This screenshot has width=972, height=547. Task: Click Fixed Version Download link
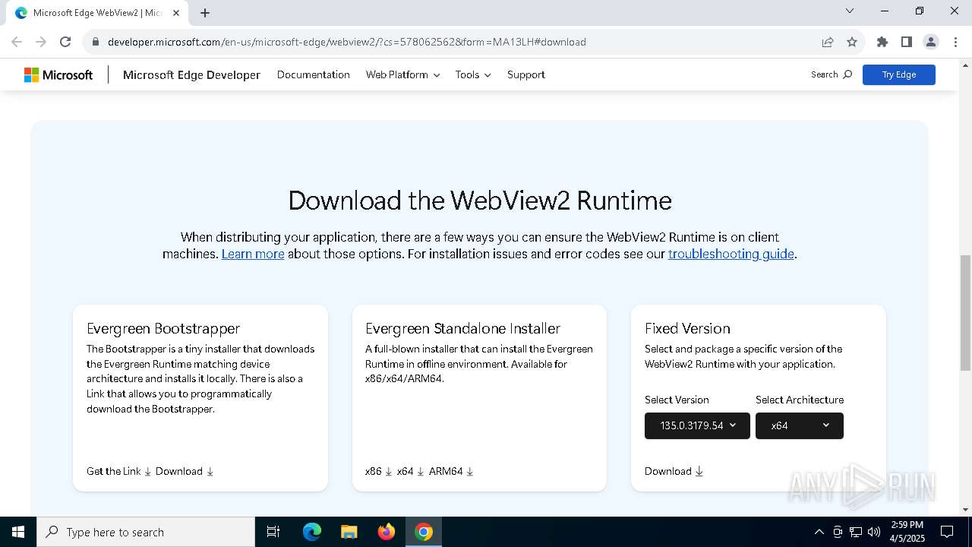click(674, 471)
